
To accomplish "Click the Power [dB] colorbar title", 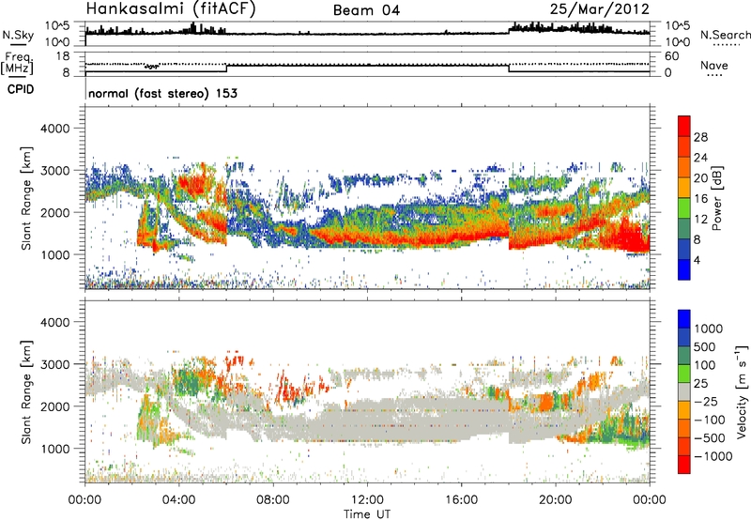I will (716, 198).
